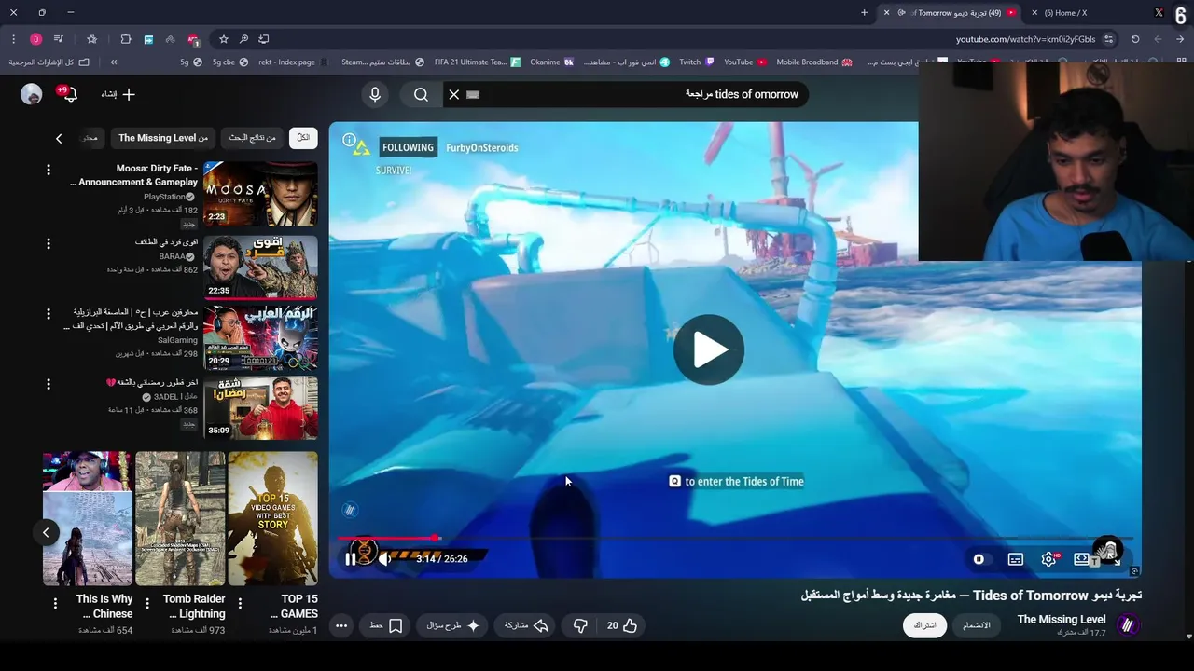Open options for the This Is Why Chinese short
The height and width of the screenshot is (671, 1194).
click(x=55, y=604)
